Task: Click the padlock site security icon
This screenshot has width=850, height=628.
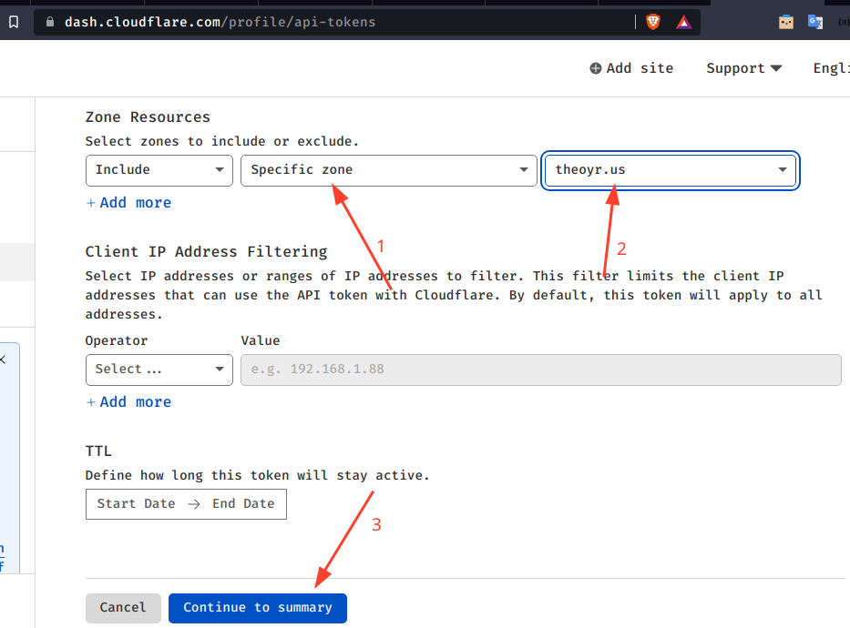Action: coord(50,23)
